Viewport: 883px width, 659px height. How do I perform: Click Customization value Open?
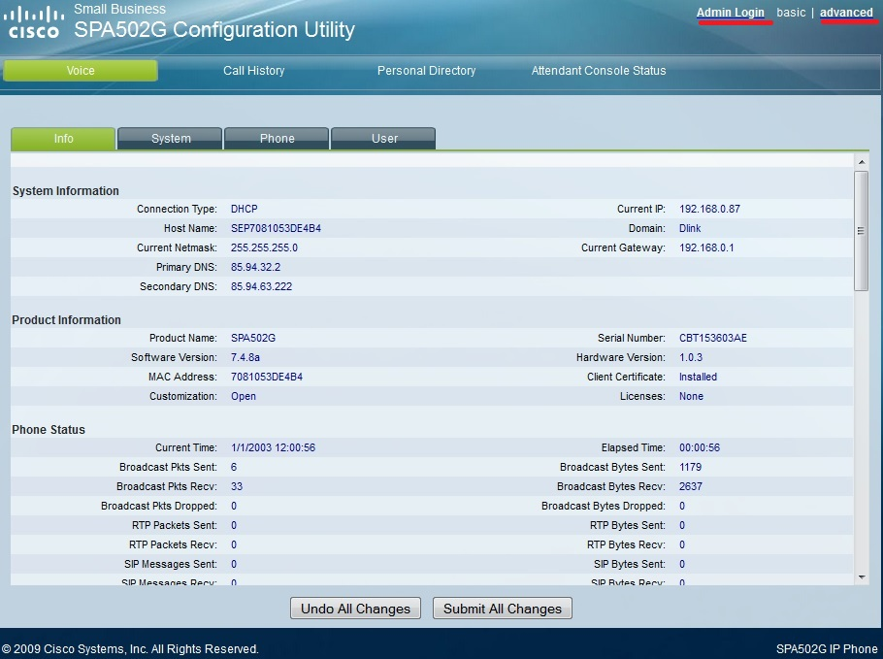tap(244, 397)
